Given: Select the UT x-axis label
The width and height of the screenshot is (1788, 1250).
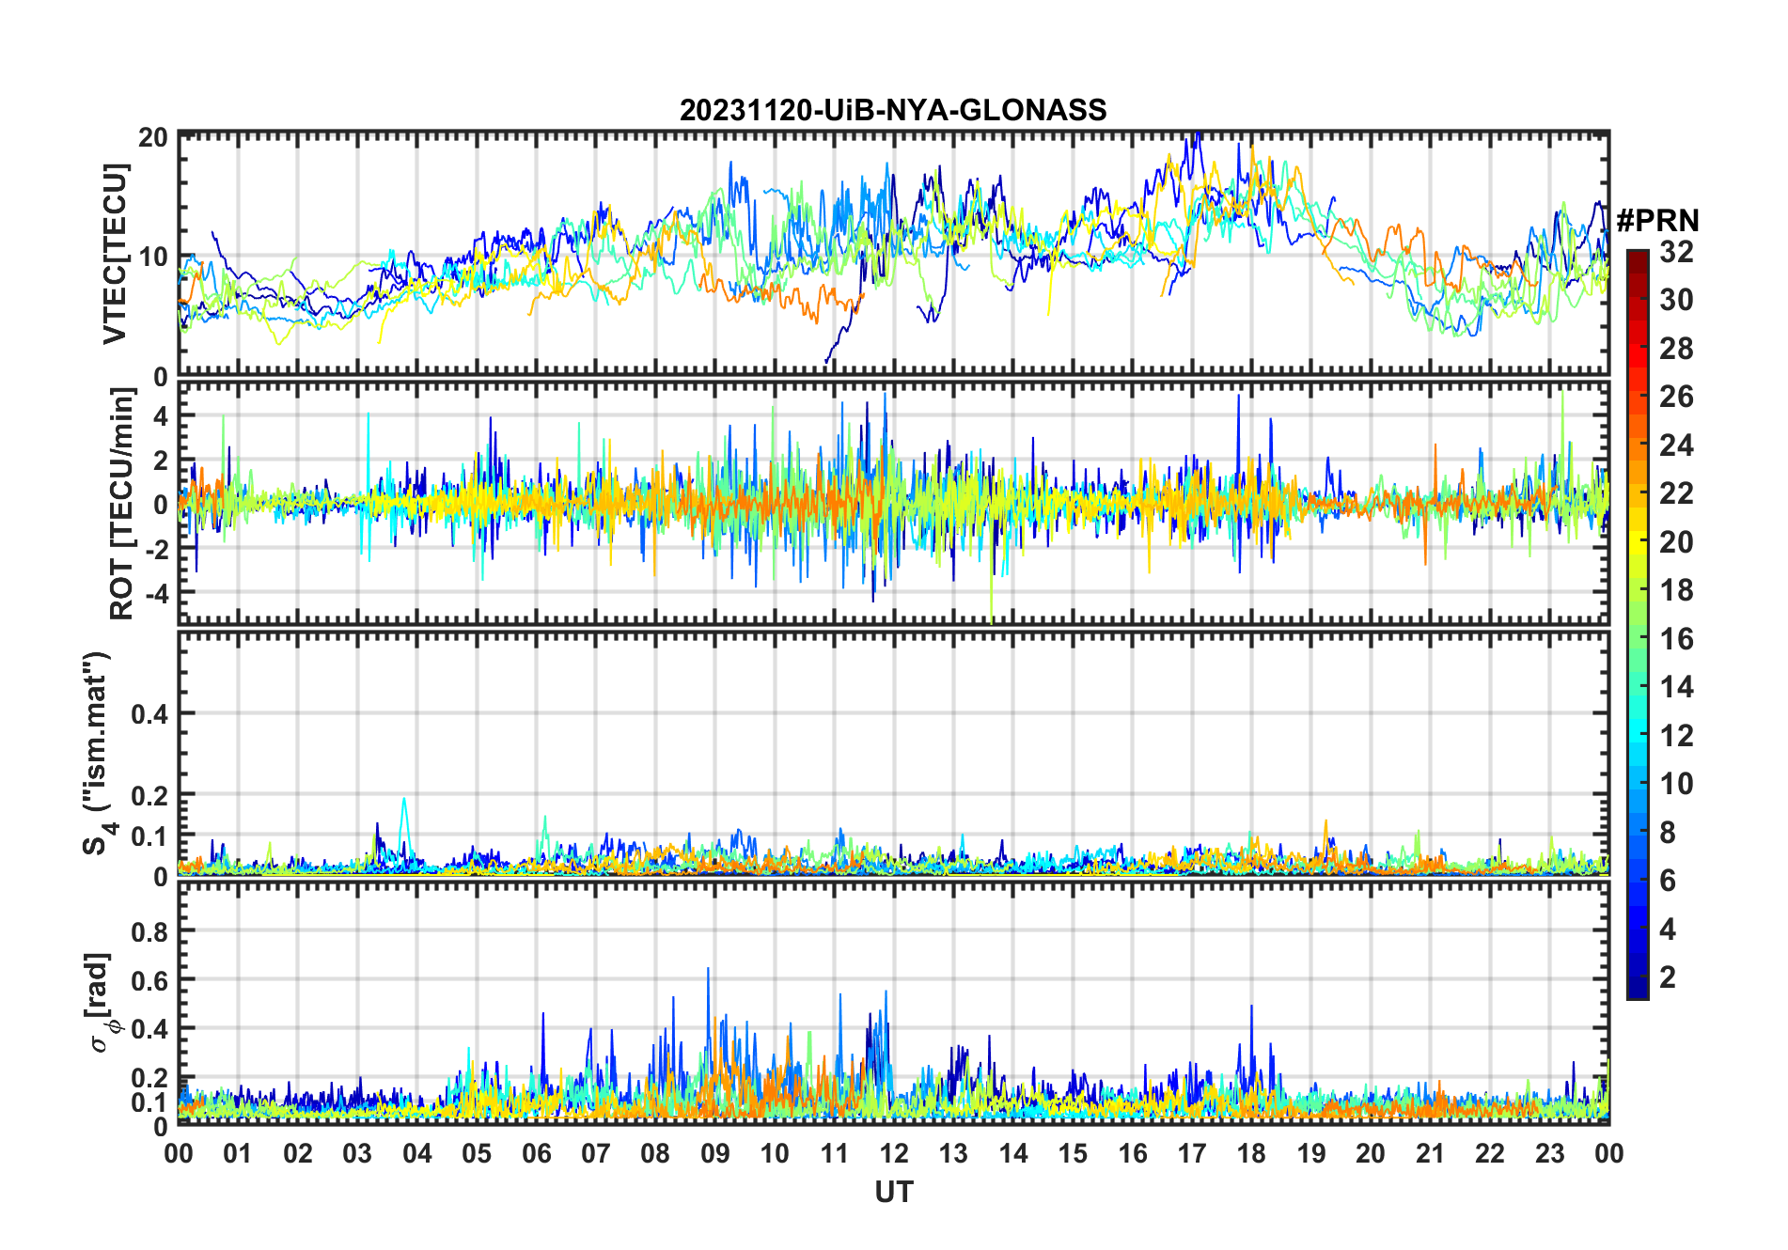Looking at the screenshot, I should pyautogui.click(x=893, y=1192).
